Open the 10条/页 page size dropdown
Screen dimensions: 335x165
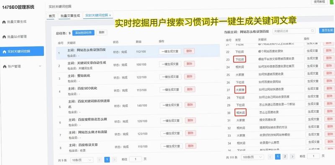click(x=82, y=160)
